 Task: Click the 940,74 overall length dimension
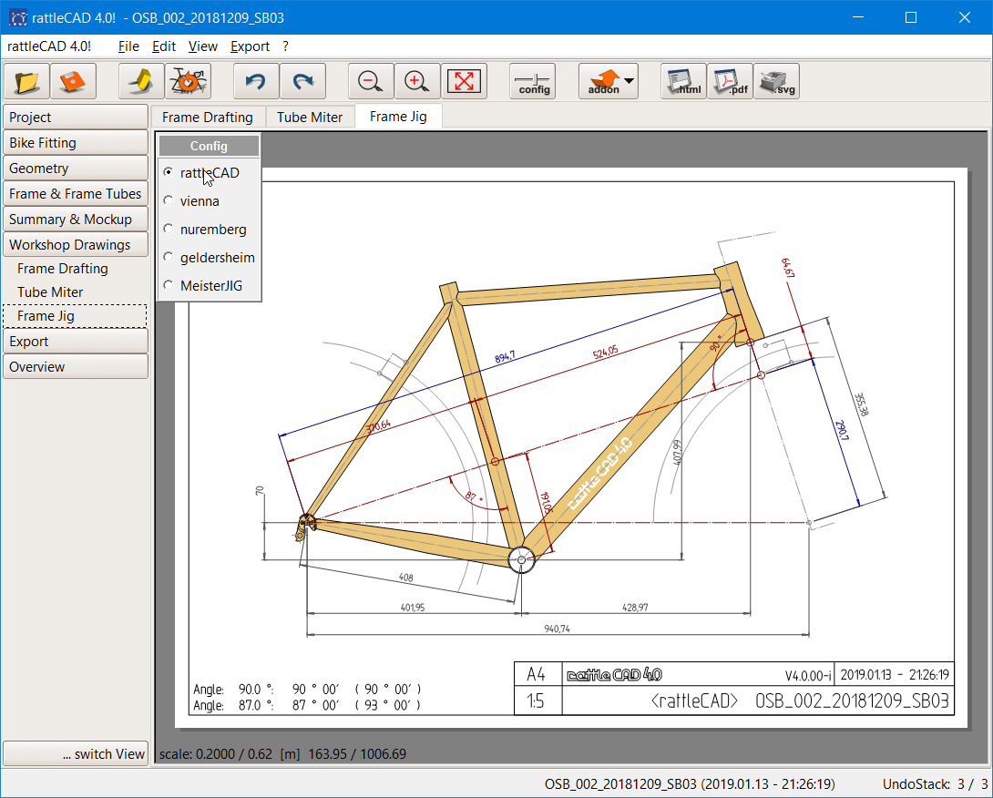point(558,629)
